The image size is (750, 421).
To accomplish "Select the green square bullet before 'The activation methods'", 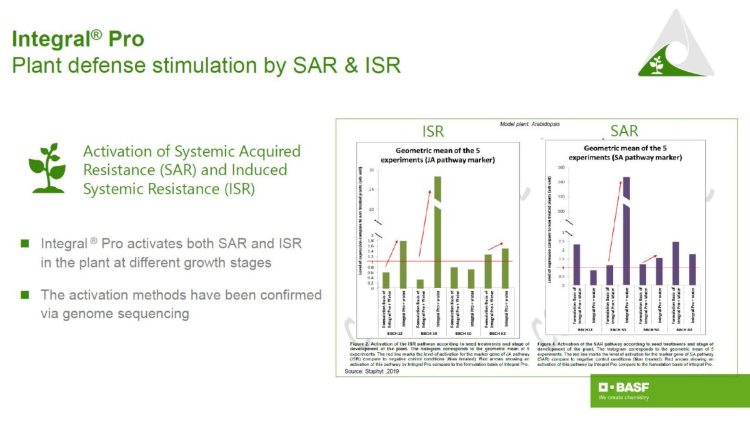I will (x=25, y=294).
